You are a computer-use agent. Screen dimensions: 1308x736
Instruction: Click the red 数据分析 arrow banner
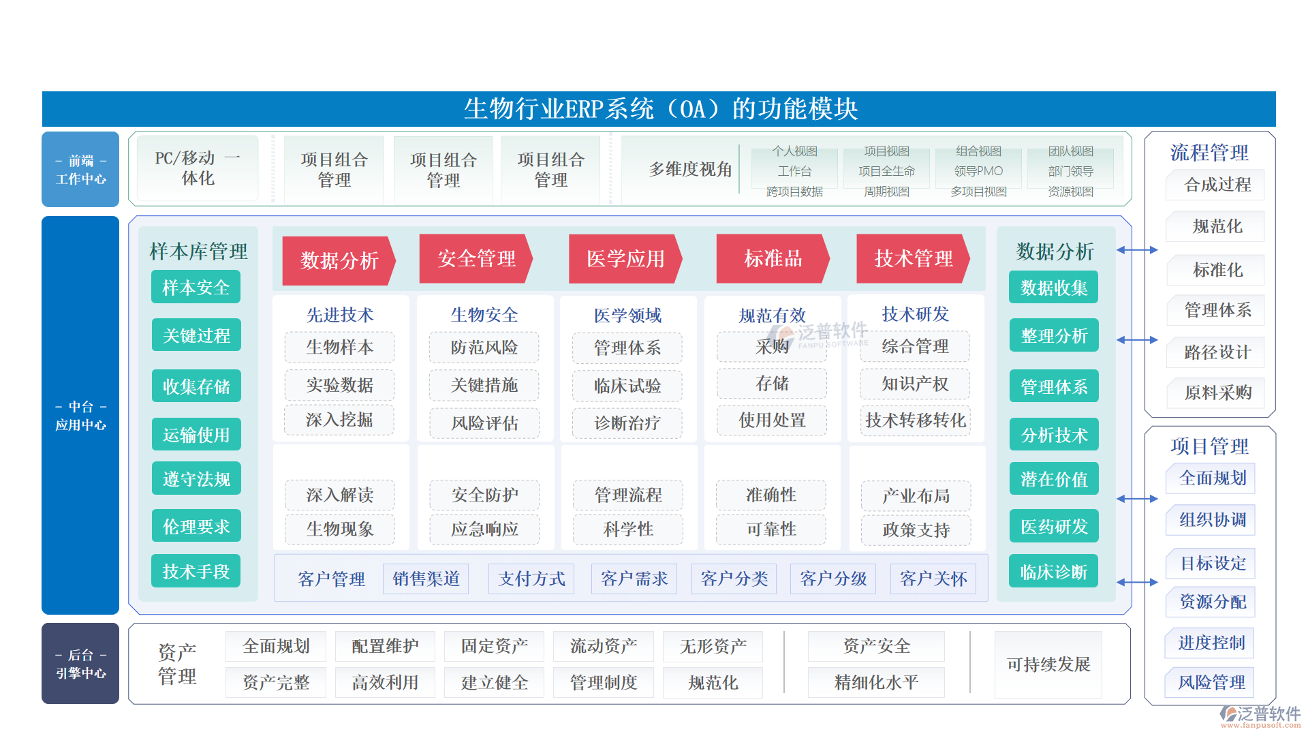click(x=338, y=260)
